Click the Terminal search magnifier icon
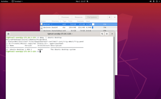Image resolution: width=161 pixels, height=99 pixels. click(102, 34)
